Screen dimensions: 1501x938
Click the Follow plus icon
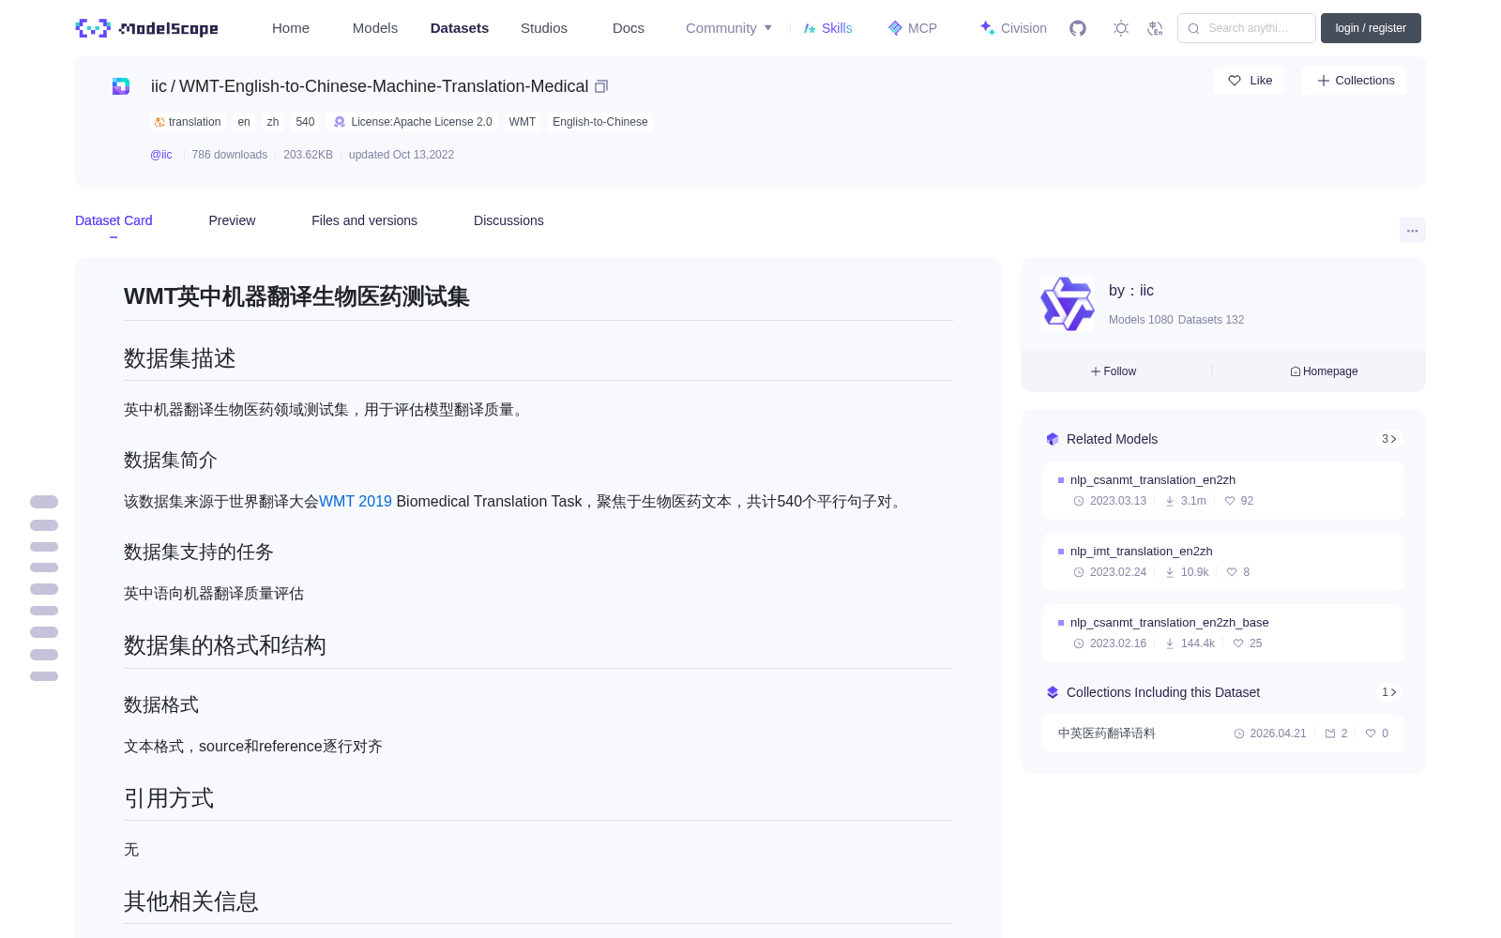point(1096,371)
